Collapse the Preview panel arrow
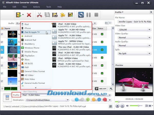 pos(151,65)
